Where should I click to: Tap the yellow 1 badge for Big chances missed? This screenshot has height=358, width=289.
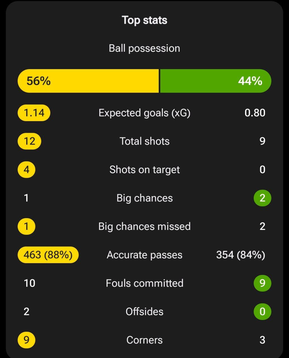(27, 226)
